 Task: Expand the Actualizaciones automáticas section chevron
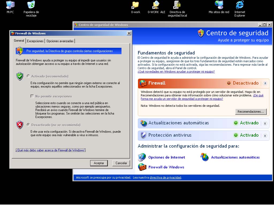[265, 123]
